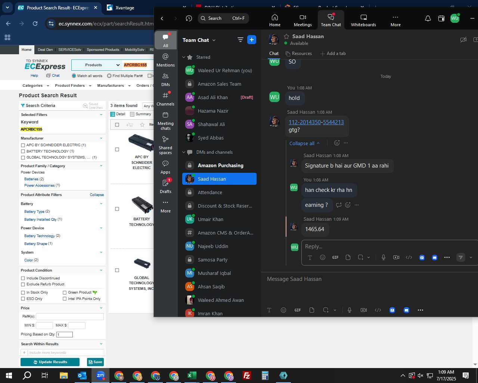Open Sponsored Products tab in ECExpress
The image size is (478, 383).
[103, 49]
